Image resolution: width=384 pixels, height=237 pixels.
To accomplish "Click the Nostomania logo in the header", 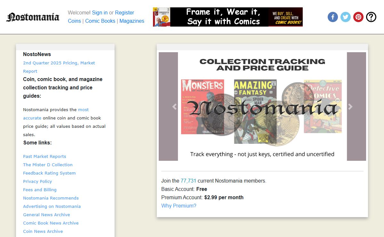I will [x=33, y=17].
